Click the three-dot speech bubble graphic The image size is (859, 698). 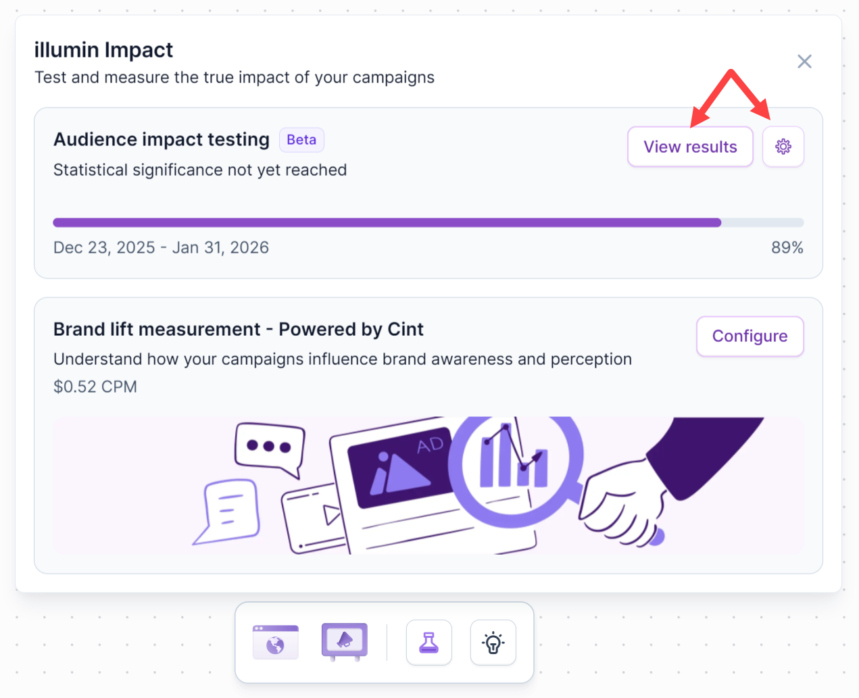(269, 447)
